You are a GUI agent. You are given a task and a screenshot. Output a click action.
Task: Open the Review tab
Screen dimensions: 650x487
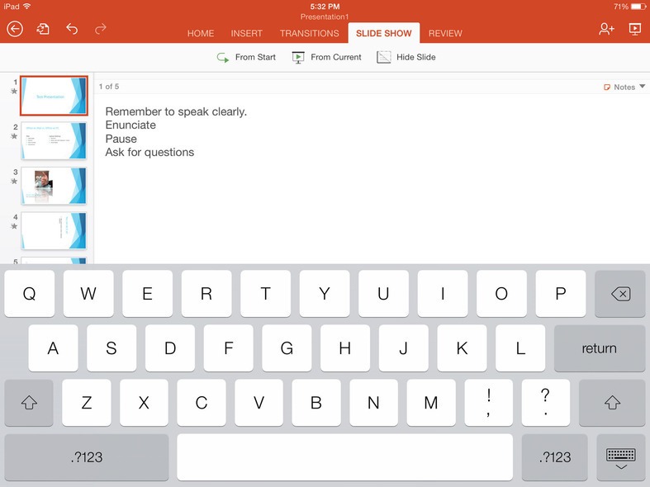click(x=445, y=34)
